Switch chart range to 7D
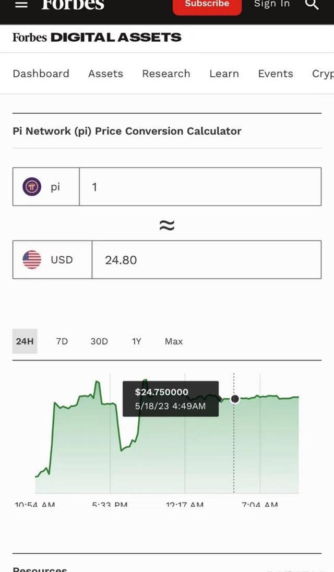334x572 pixels. point(62,341)
